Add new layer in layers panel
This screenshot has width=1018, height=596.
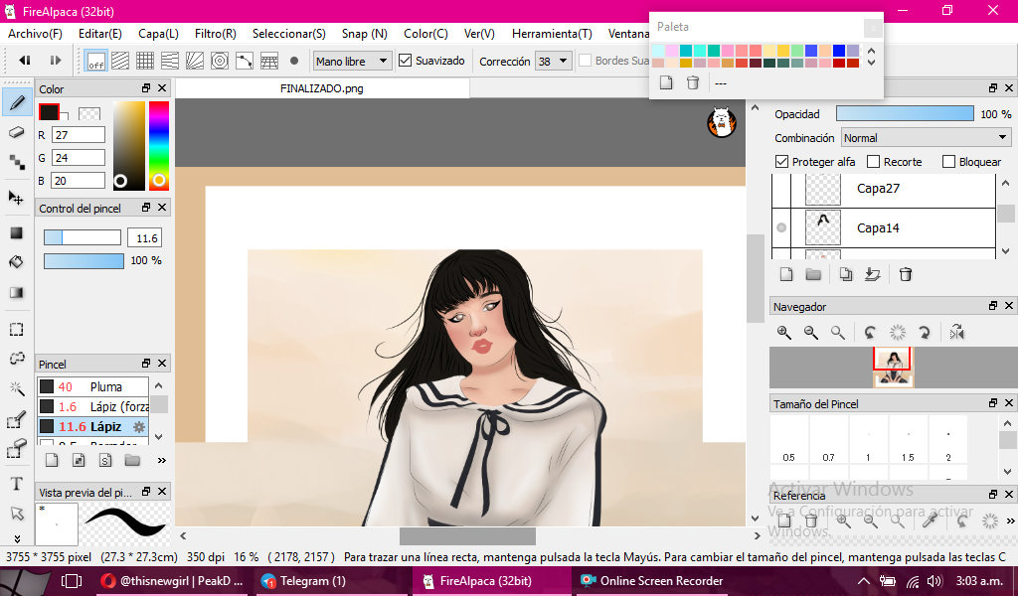(x=786, y=274)
